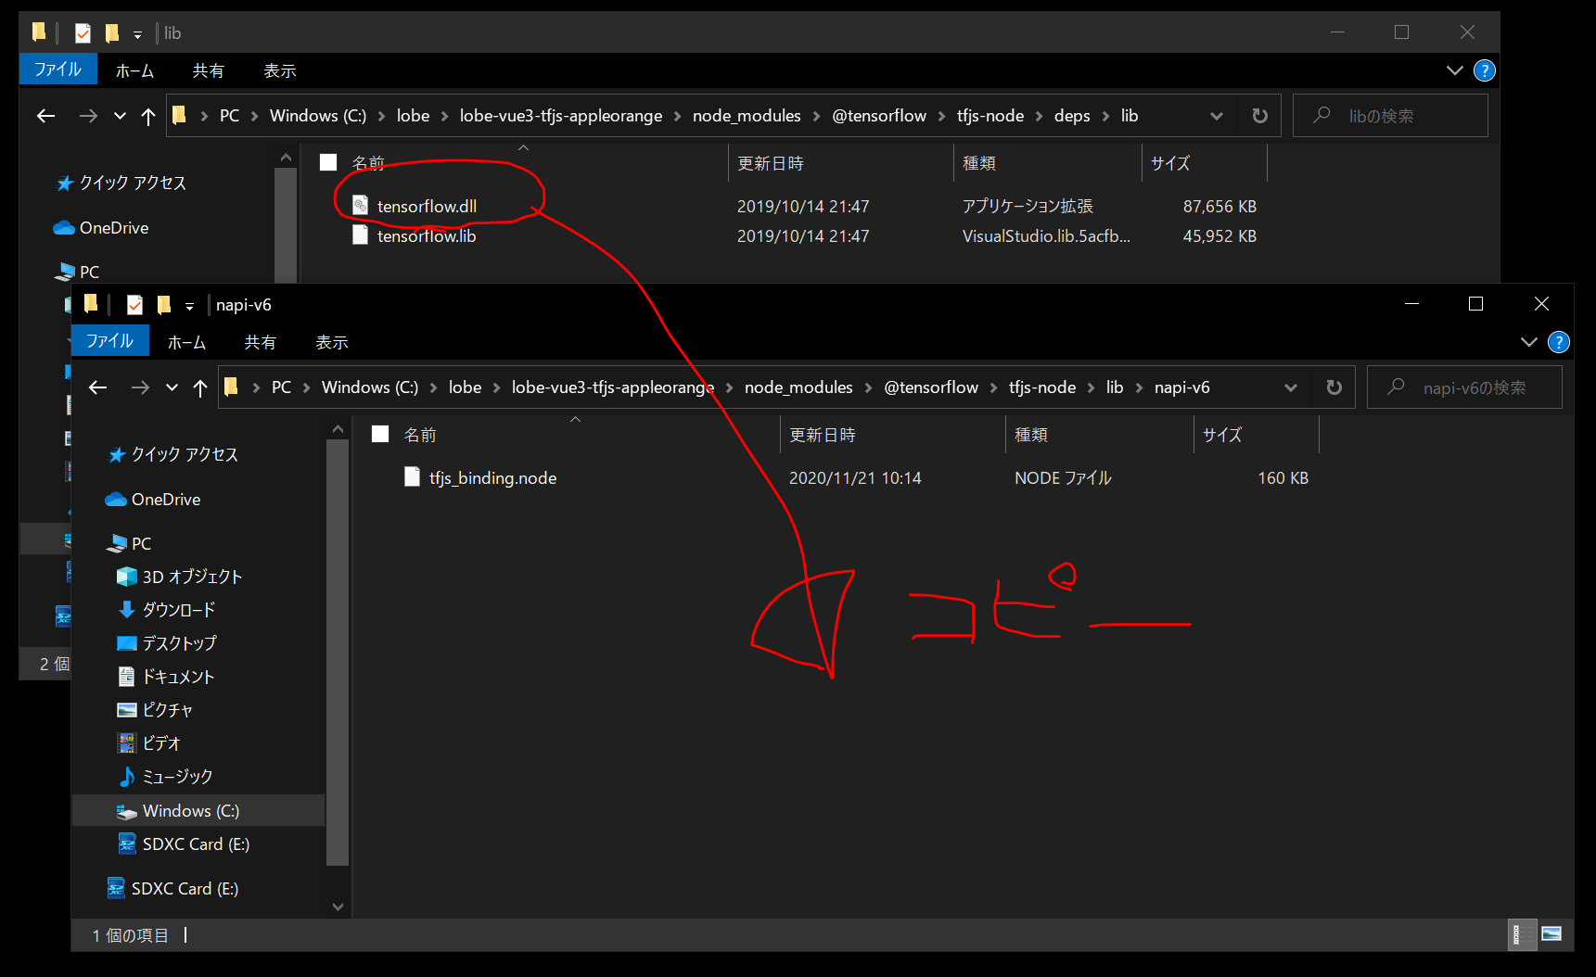Viewport: 1596px width, 977px height.
Task: Click tfjs-node breadcrumb in napi-v6 address bar
Action: coord(1042,387)
